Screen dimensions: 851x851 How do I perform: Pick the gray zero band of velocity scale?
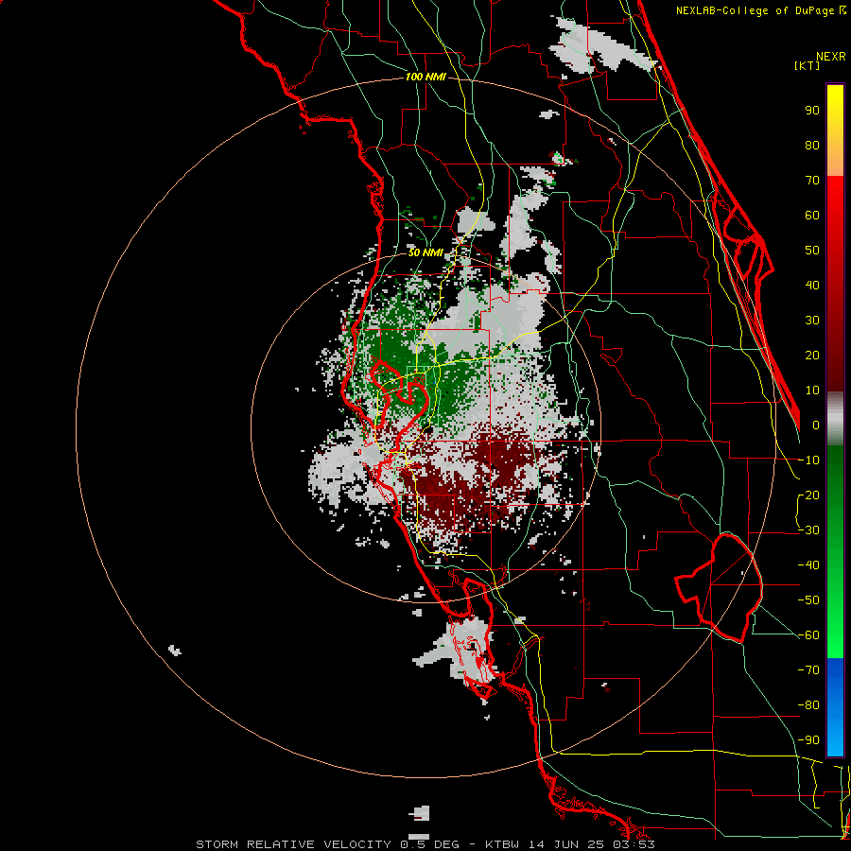[x=835, y=419]
